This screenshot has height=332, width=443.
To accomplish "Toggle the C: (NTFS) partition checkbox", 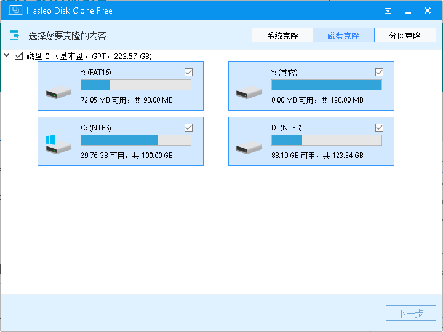I will [188, 128].
